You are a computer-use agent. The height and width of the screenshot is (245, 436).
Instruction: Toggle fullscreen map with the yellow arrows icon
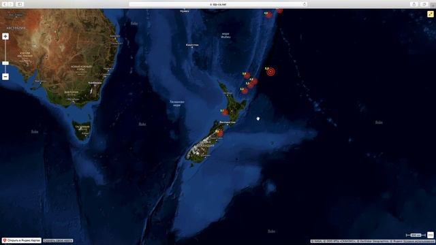[x=431, y=14]
